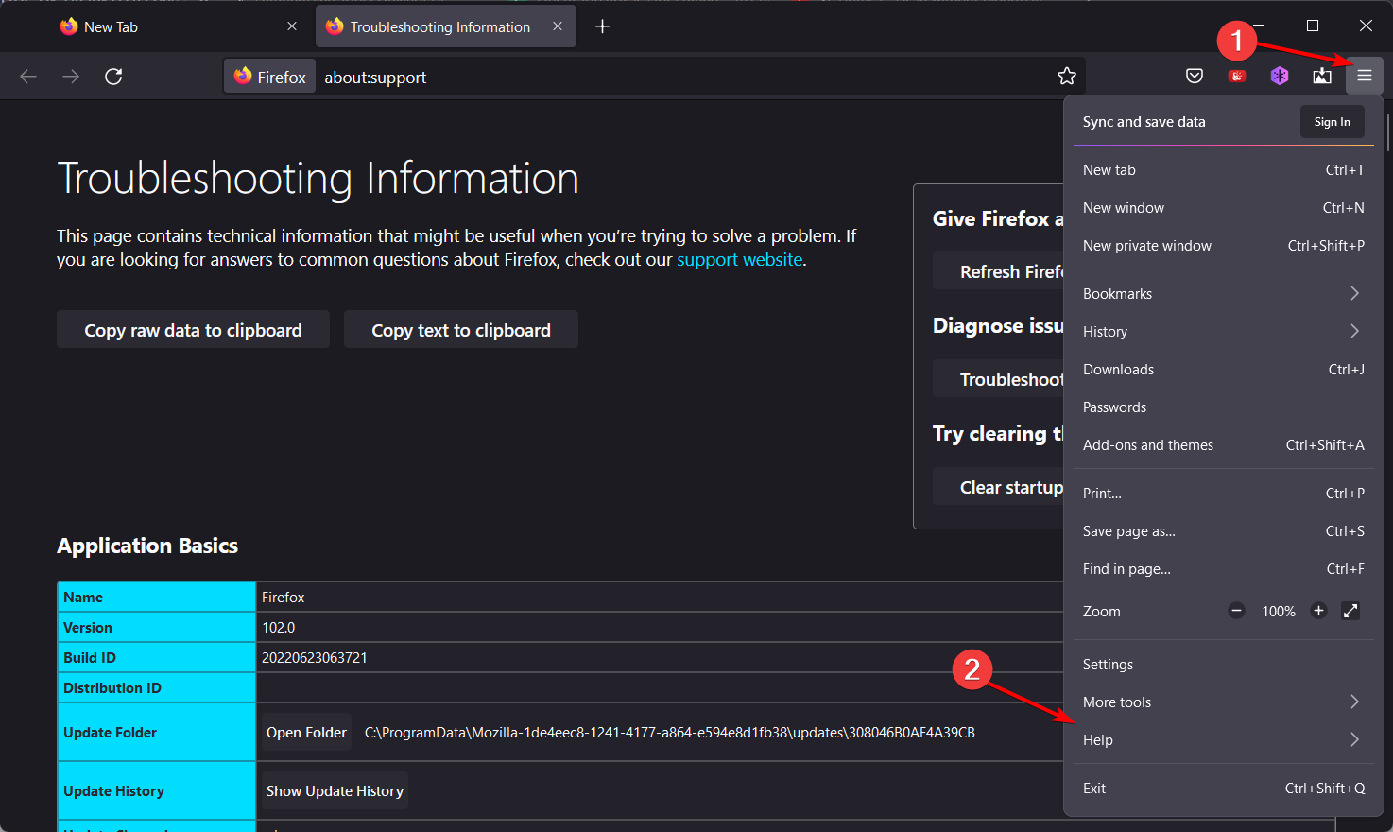
Task: Zoom in using the plus icon
Action: pyautogui.click(x=1319, y=611)
